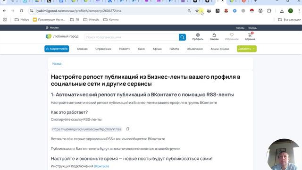Open the ВКонтакте instruction link
The width and height of the screenshot is (302, 170).
101,166
